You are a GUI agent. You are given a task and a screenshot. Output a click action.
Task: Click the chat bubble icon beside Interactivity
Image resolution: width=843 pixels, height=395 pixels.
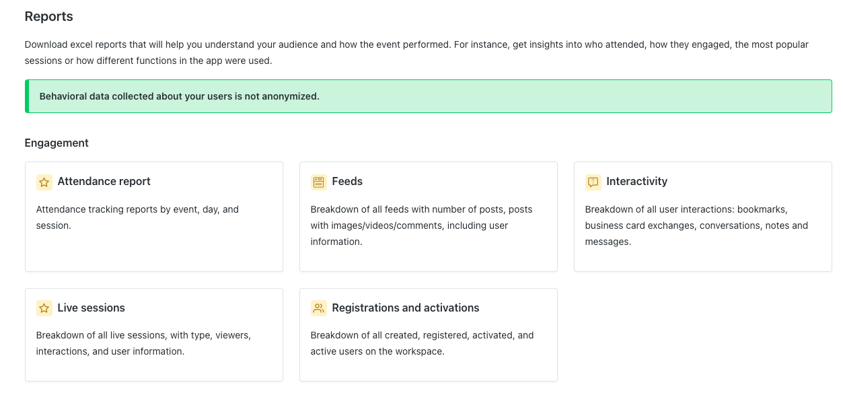coord(593,182)
